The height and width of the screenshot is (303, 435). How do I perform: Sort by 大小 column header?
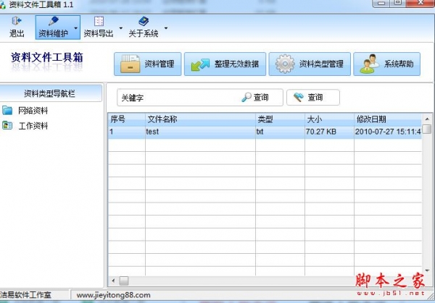[329, 119]
